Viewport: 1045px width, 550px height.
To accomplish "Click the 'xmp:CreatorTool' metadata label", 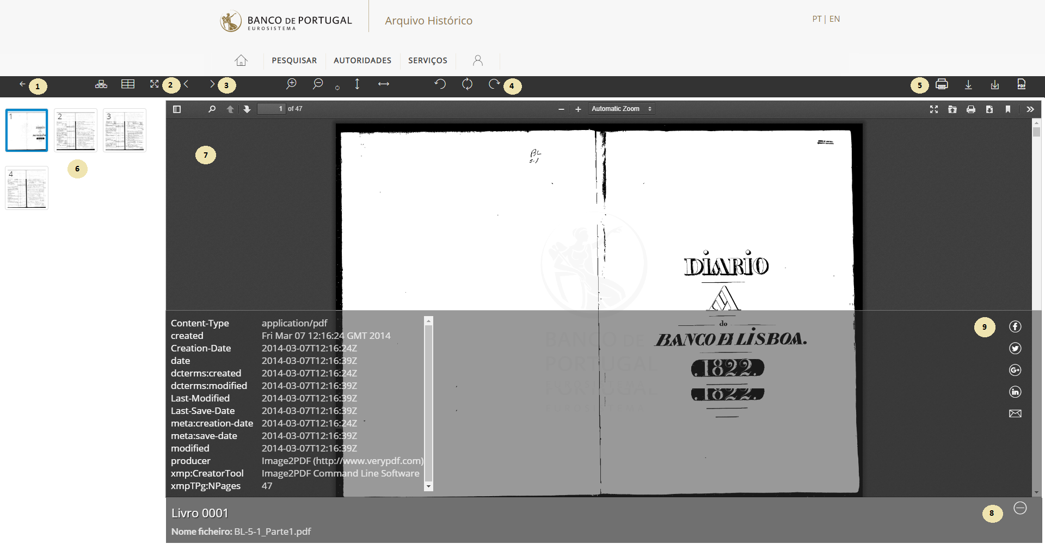I will (x=207, y=473).
